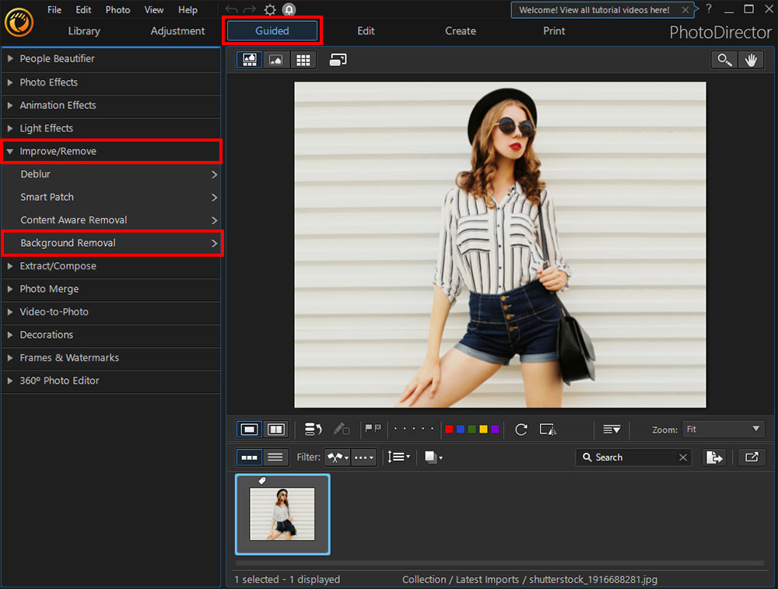
Task: Apply the red color label
Action: (449, 429)
